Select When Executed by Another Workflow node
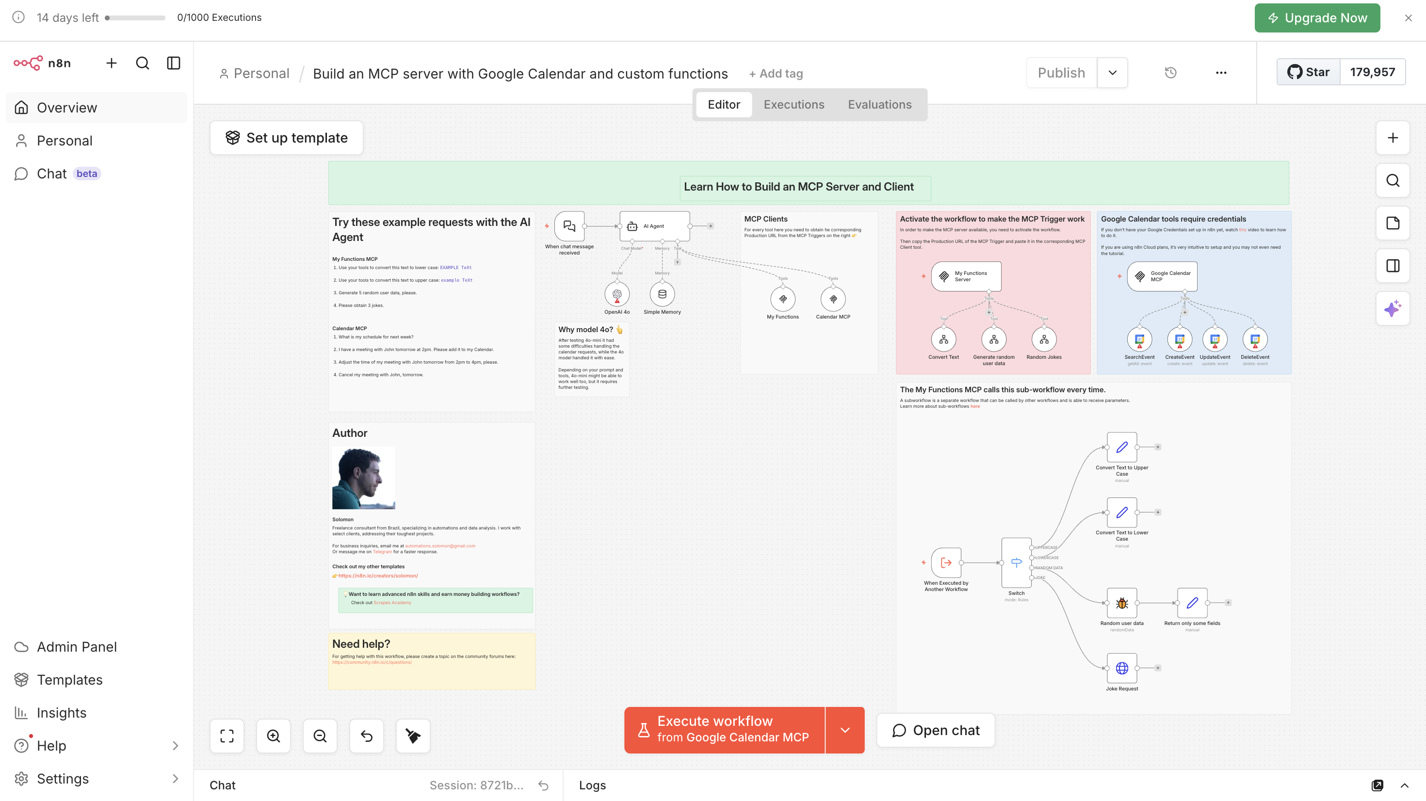The height and width of the screenshot is (801, 1426). (x=946, y=562)
